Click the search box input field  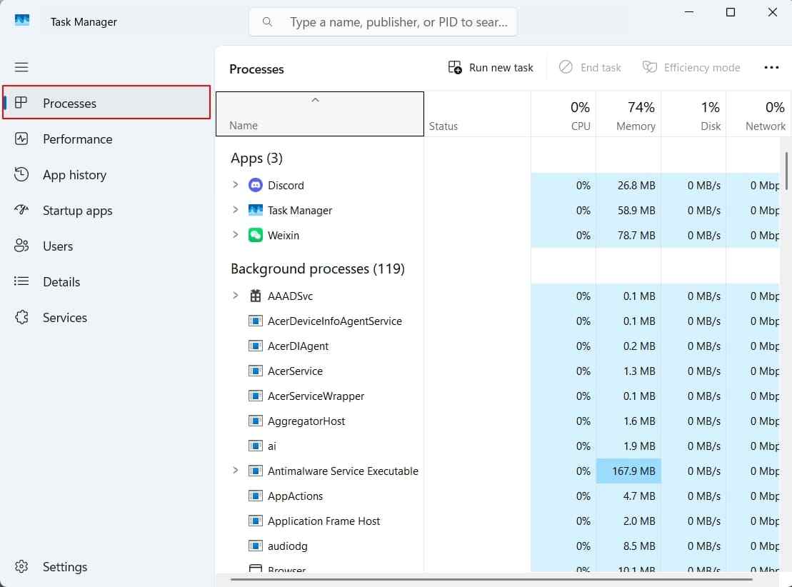[383, 21]
